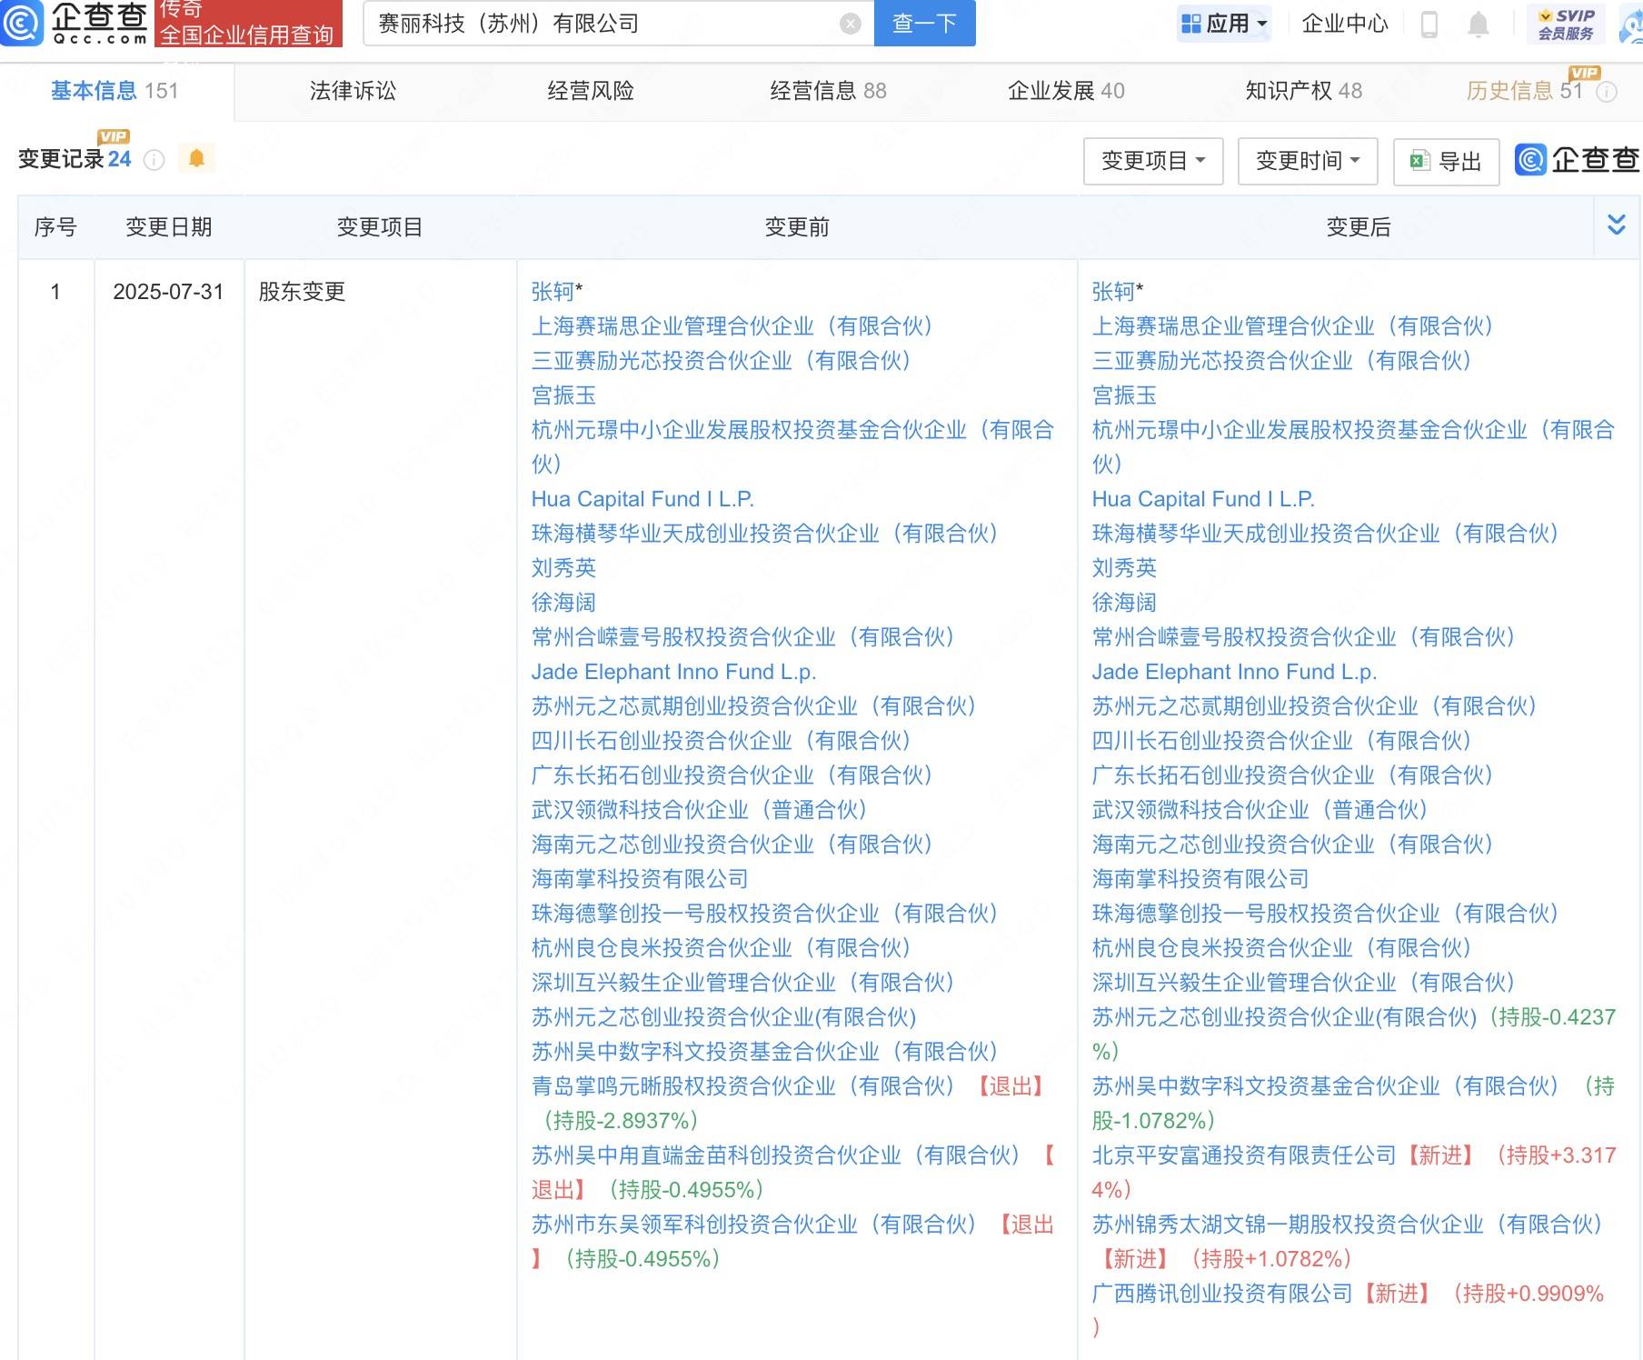Clear the search box with the X icon

851,24
